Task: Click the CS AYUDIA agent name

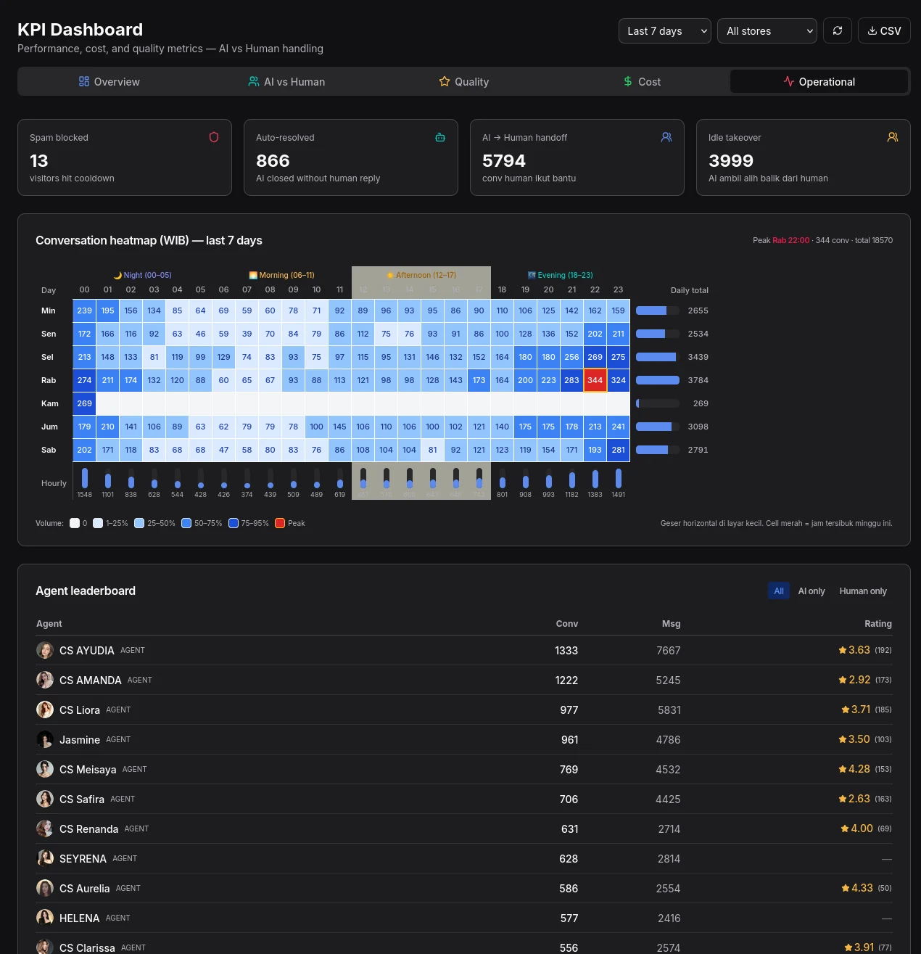Action: 87,651
